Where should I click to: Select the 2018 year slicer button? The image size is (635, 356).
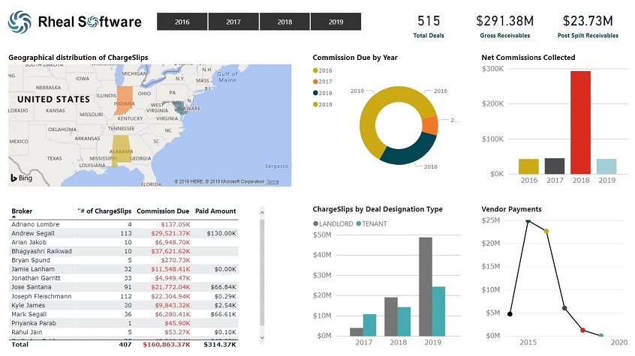[x=284, y=22]
